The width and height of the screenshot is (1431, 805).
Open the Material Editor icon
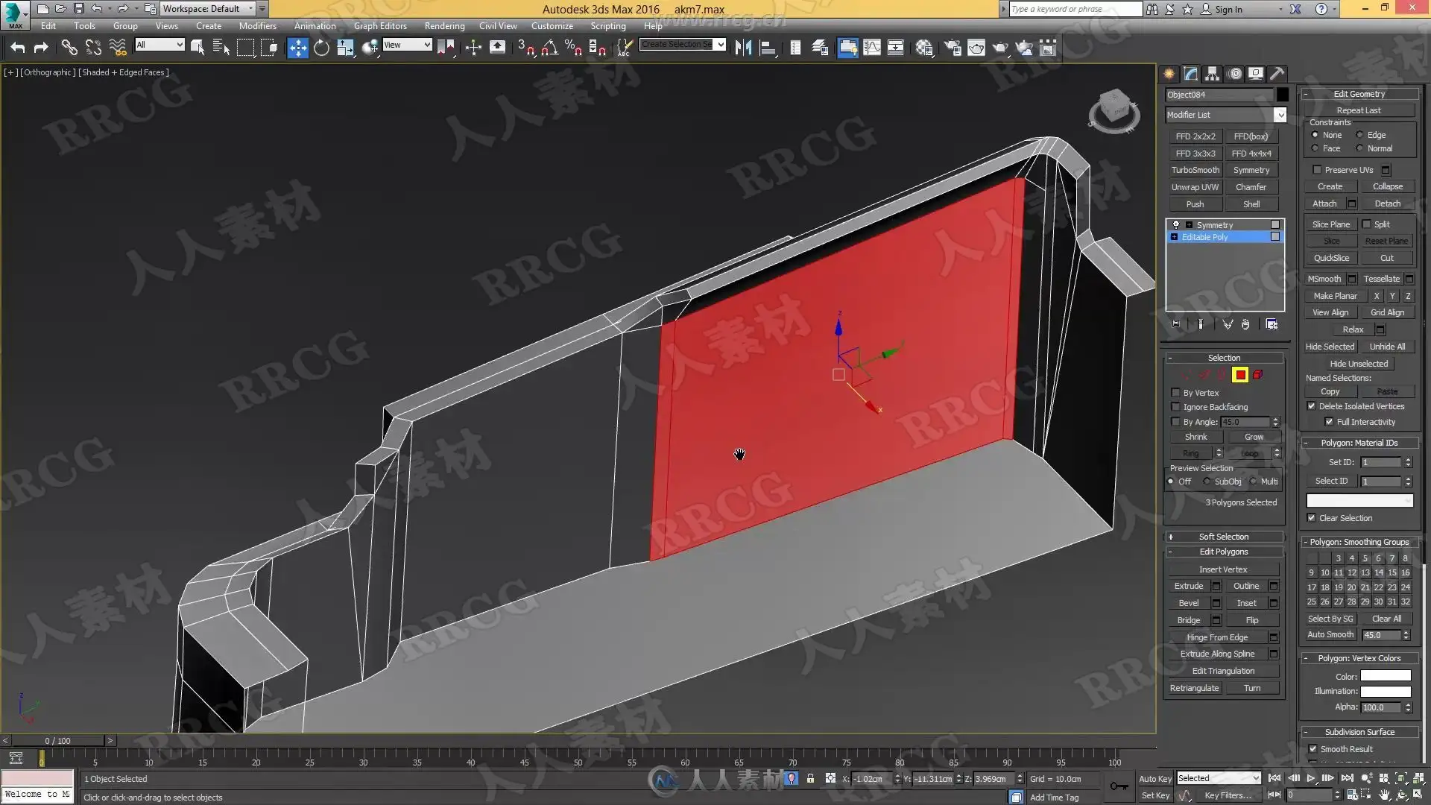[x=924, y=48]
